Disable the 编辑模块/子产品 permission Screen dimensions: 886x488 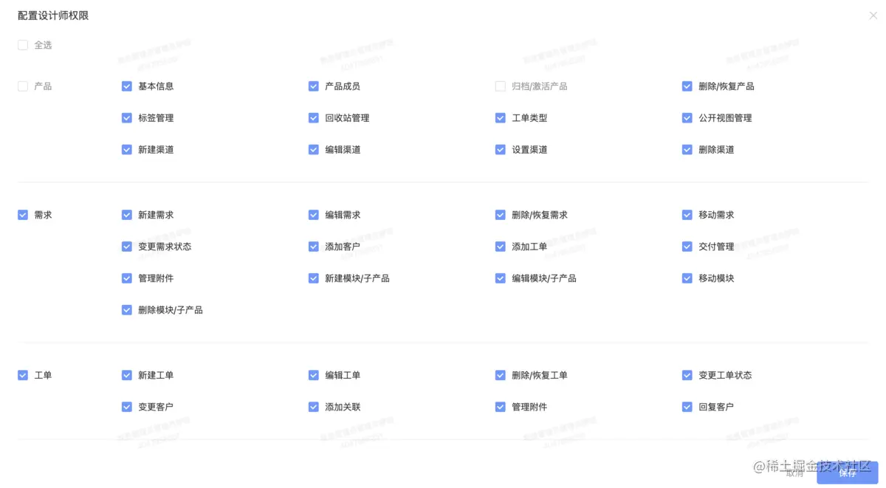click(x=501, y=278)
